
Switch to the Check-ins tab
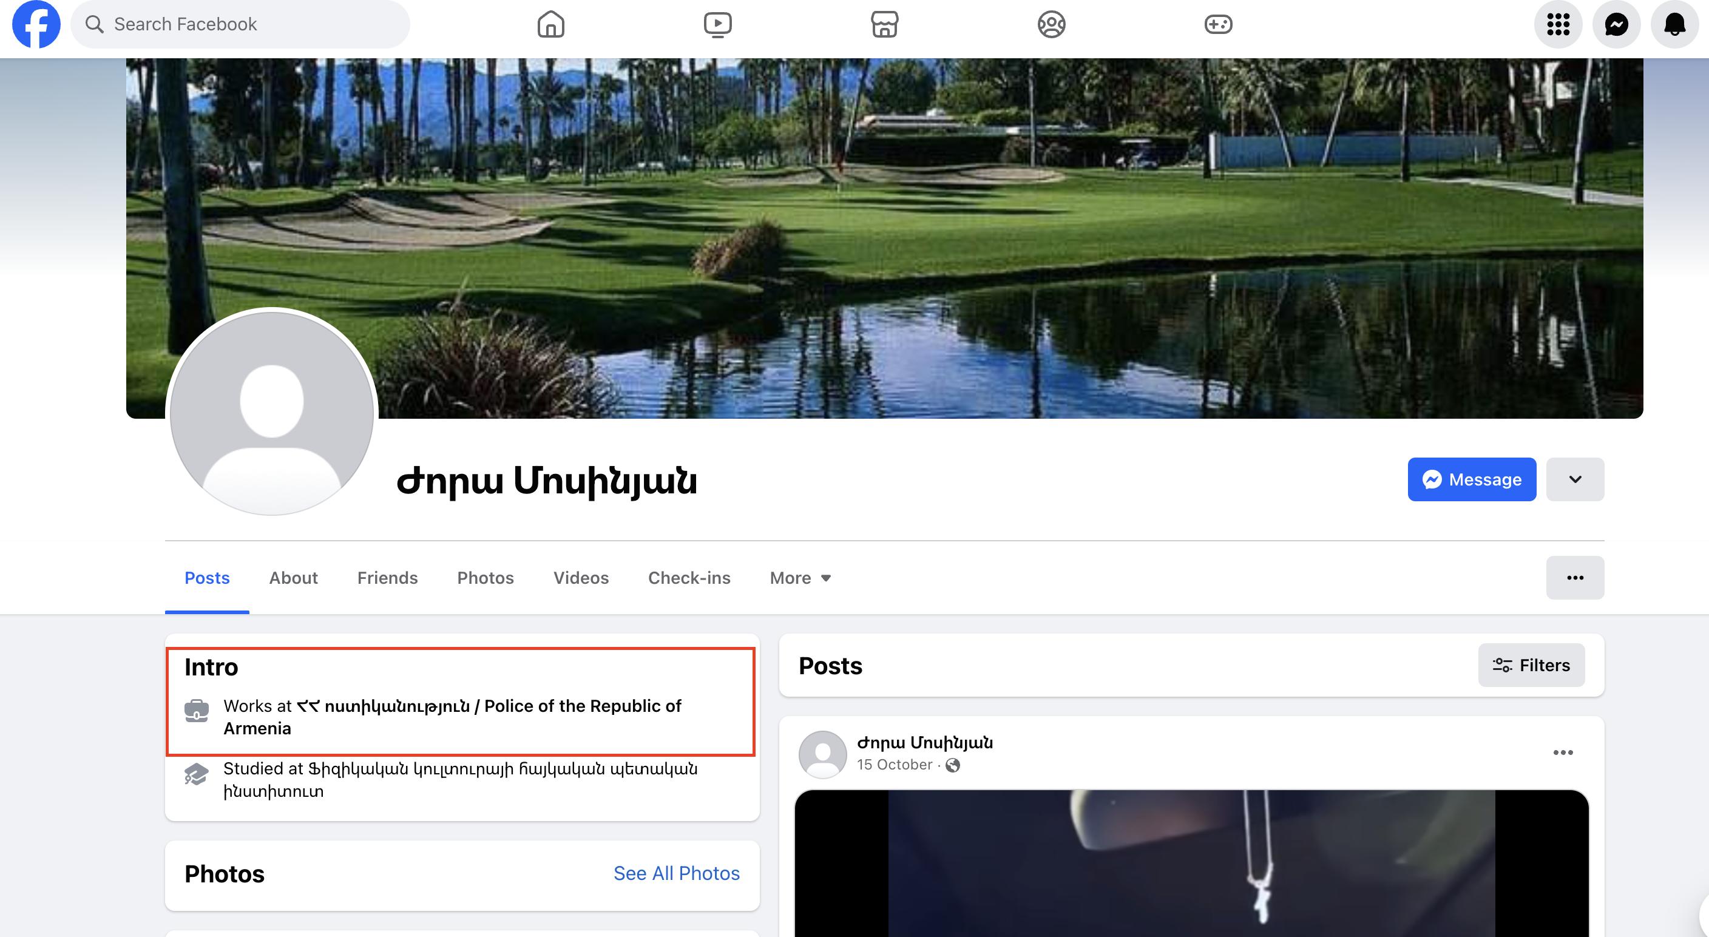tap(689, 578)
